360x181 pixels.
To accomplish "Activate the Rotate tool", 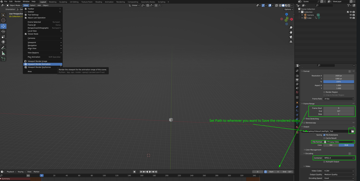I will coord(3,31).
